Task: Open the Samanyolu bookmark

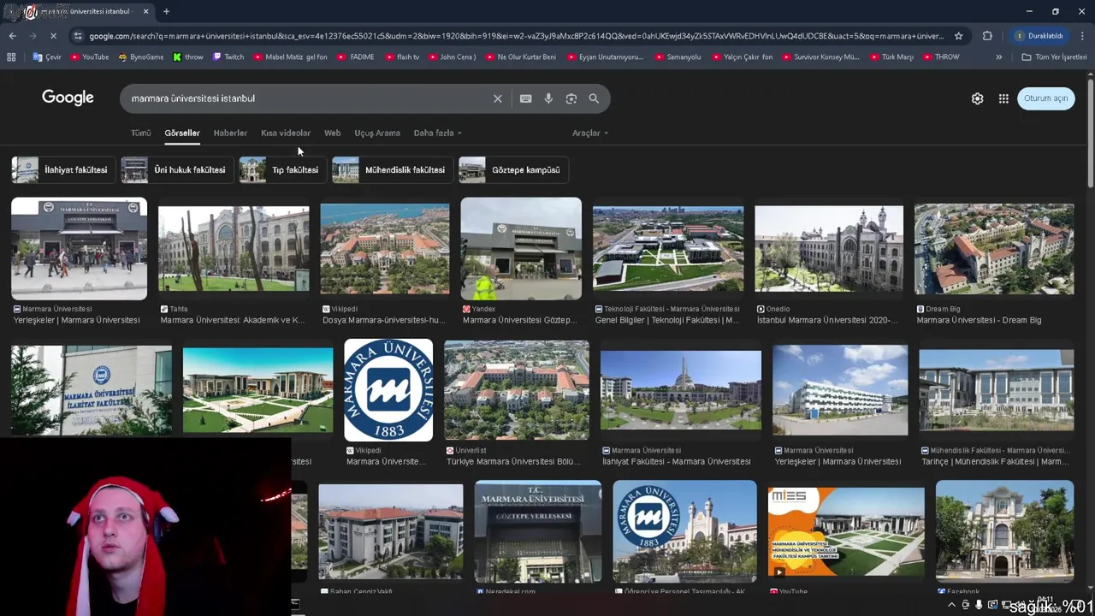Action: pos(678,57)
